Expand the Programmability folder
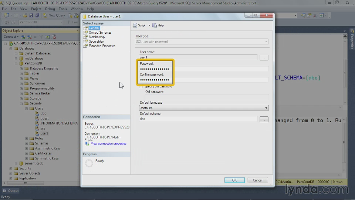This screenshot has width=355, height=200. pyautogui.click(x=21, y=89)
